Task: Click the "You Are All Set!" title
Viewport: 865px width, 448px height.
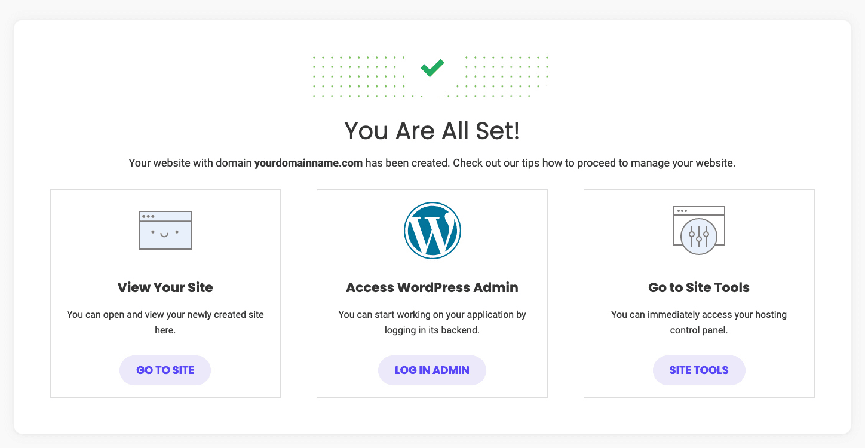Action: pos(432,131)
